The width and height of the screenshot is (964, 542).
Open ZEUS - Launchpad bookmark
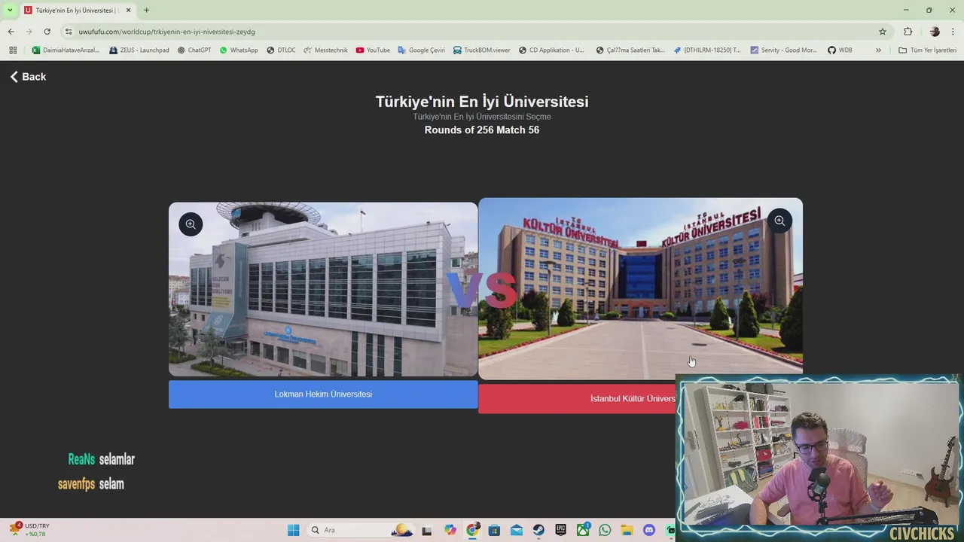(139, 50)
